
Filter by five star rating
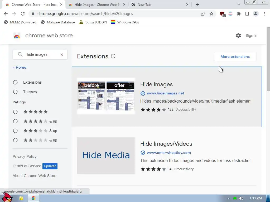(x=15, y=112)
